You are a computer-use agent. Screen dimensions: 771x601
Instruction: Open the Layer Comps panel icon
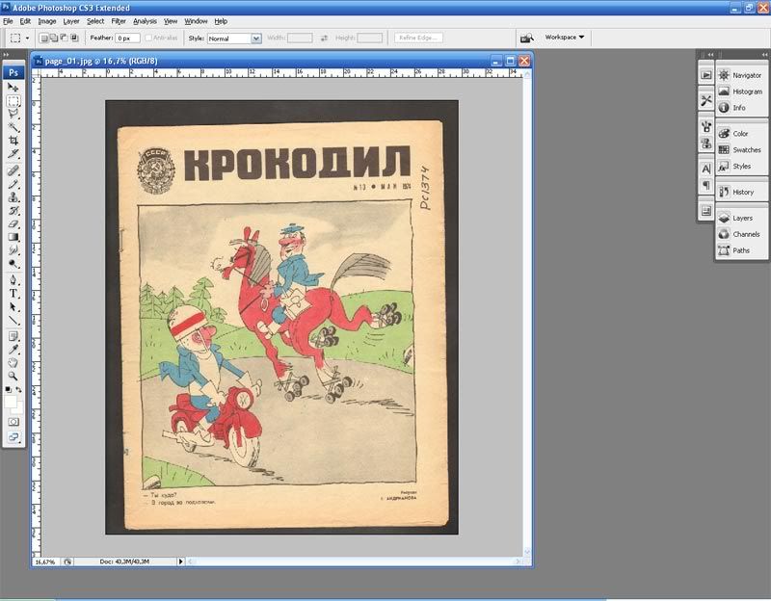pos(706,211)
